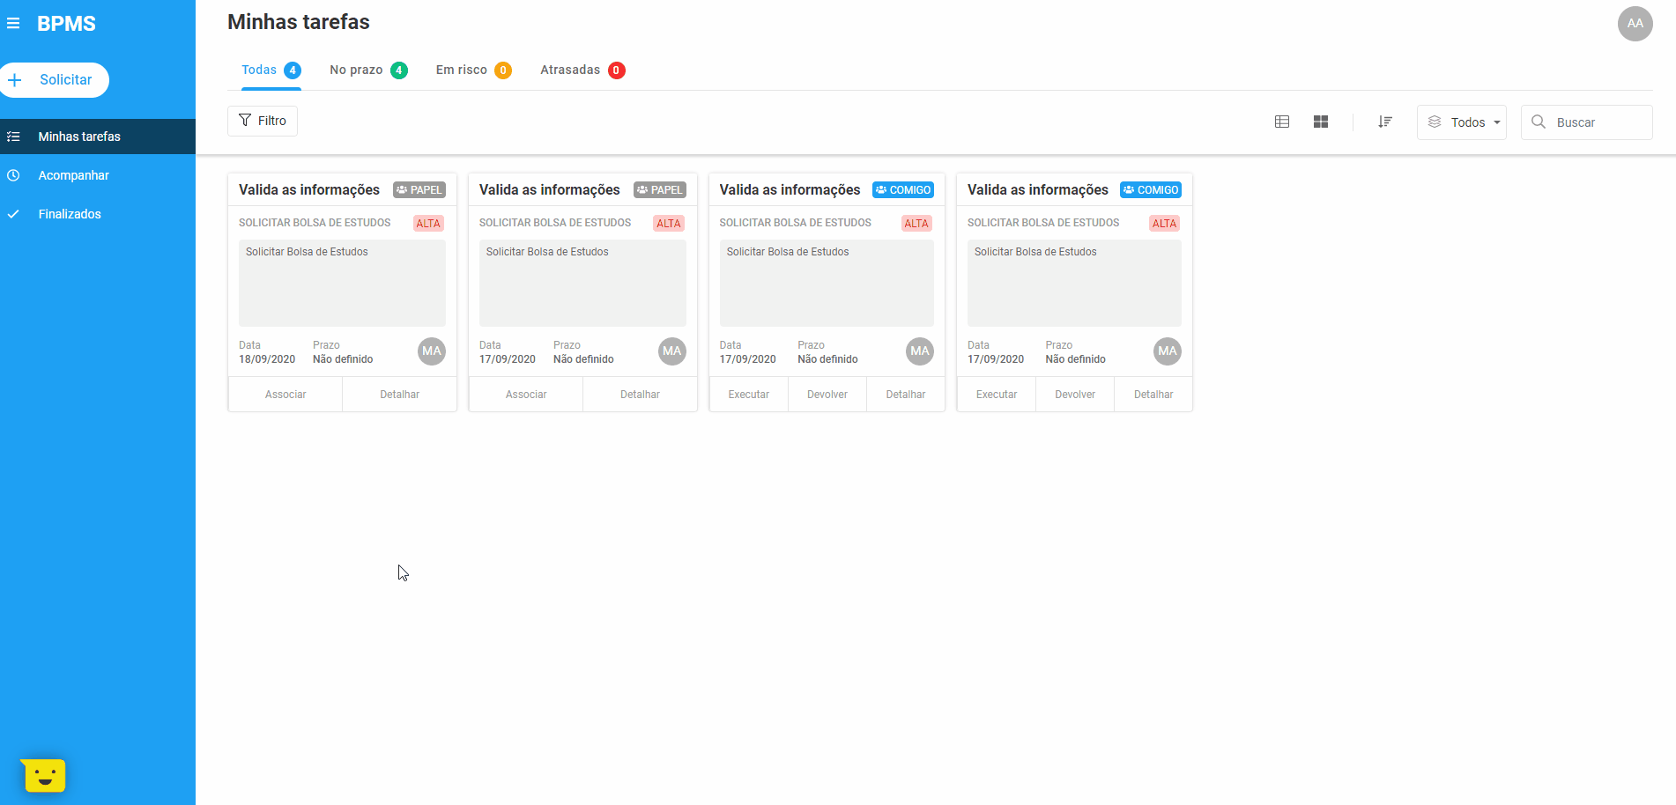This screenshot has width=1676, height=805.
Task: Click Associar on the second PAPEL card
Action: tap(526, 395)
